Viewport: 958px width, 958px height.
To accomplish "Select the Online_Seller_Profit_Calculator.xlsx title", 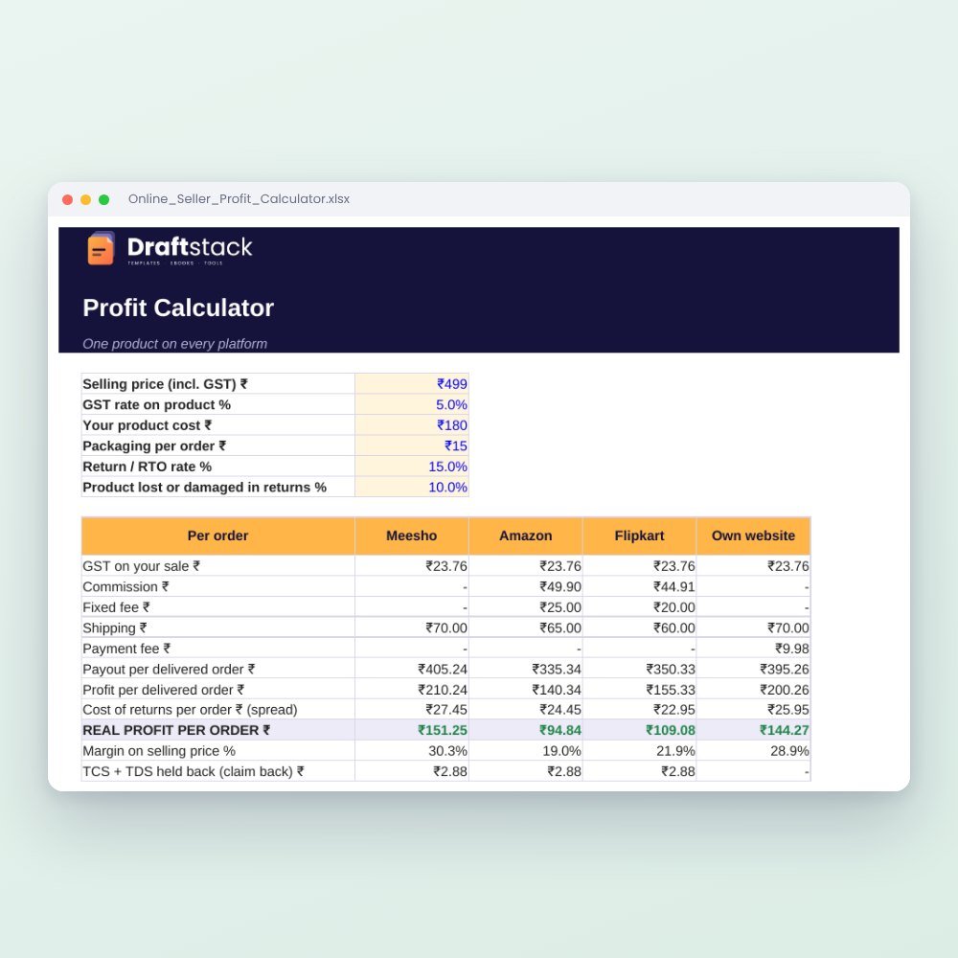I will [239, 199].
